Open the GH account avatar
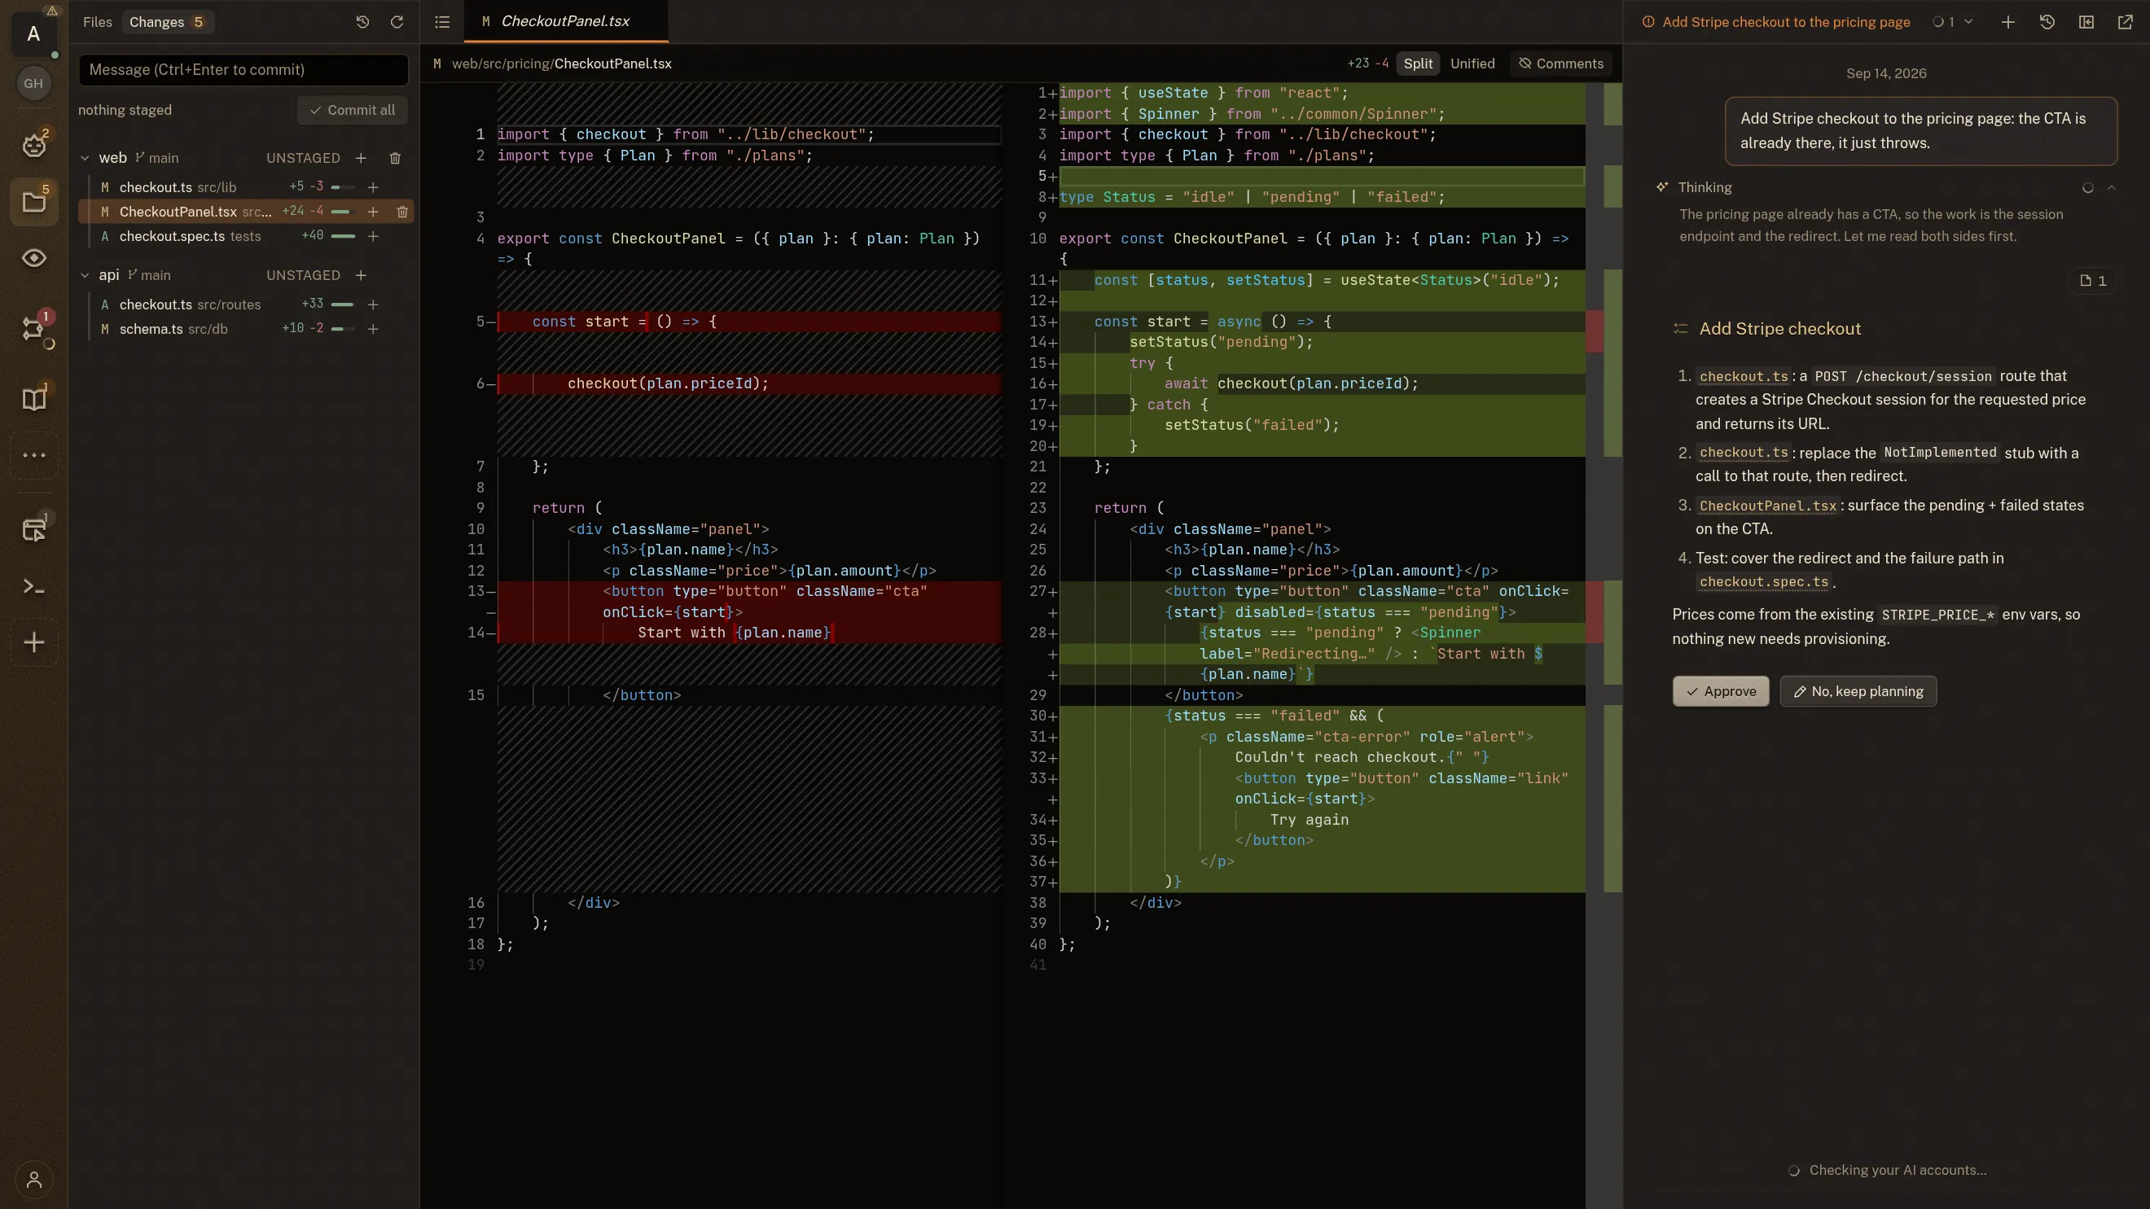The width and height of the screenshot is (2150, 1209). tap(33, 83)
